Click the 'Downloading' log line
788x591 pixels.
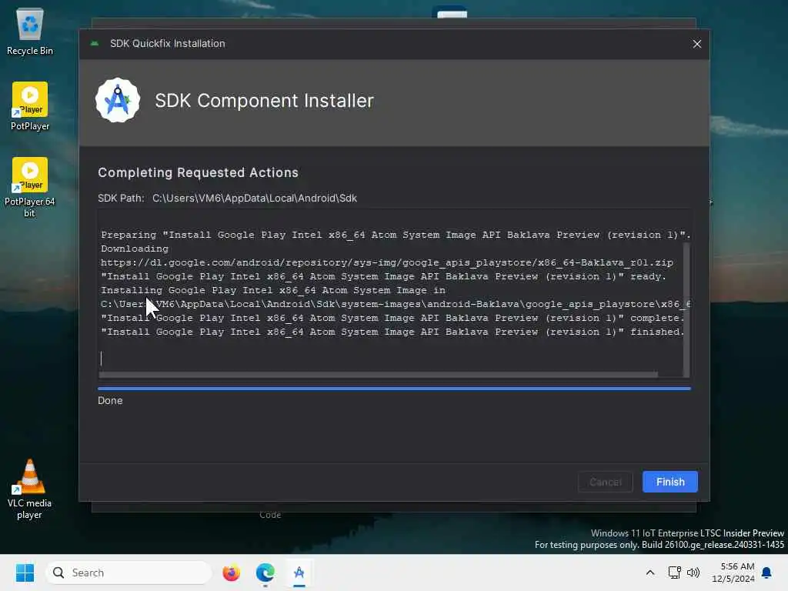tap(135, 249)
